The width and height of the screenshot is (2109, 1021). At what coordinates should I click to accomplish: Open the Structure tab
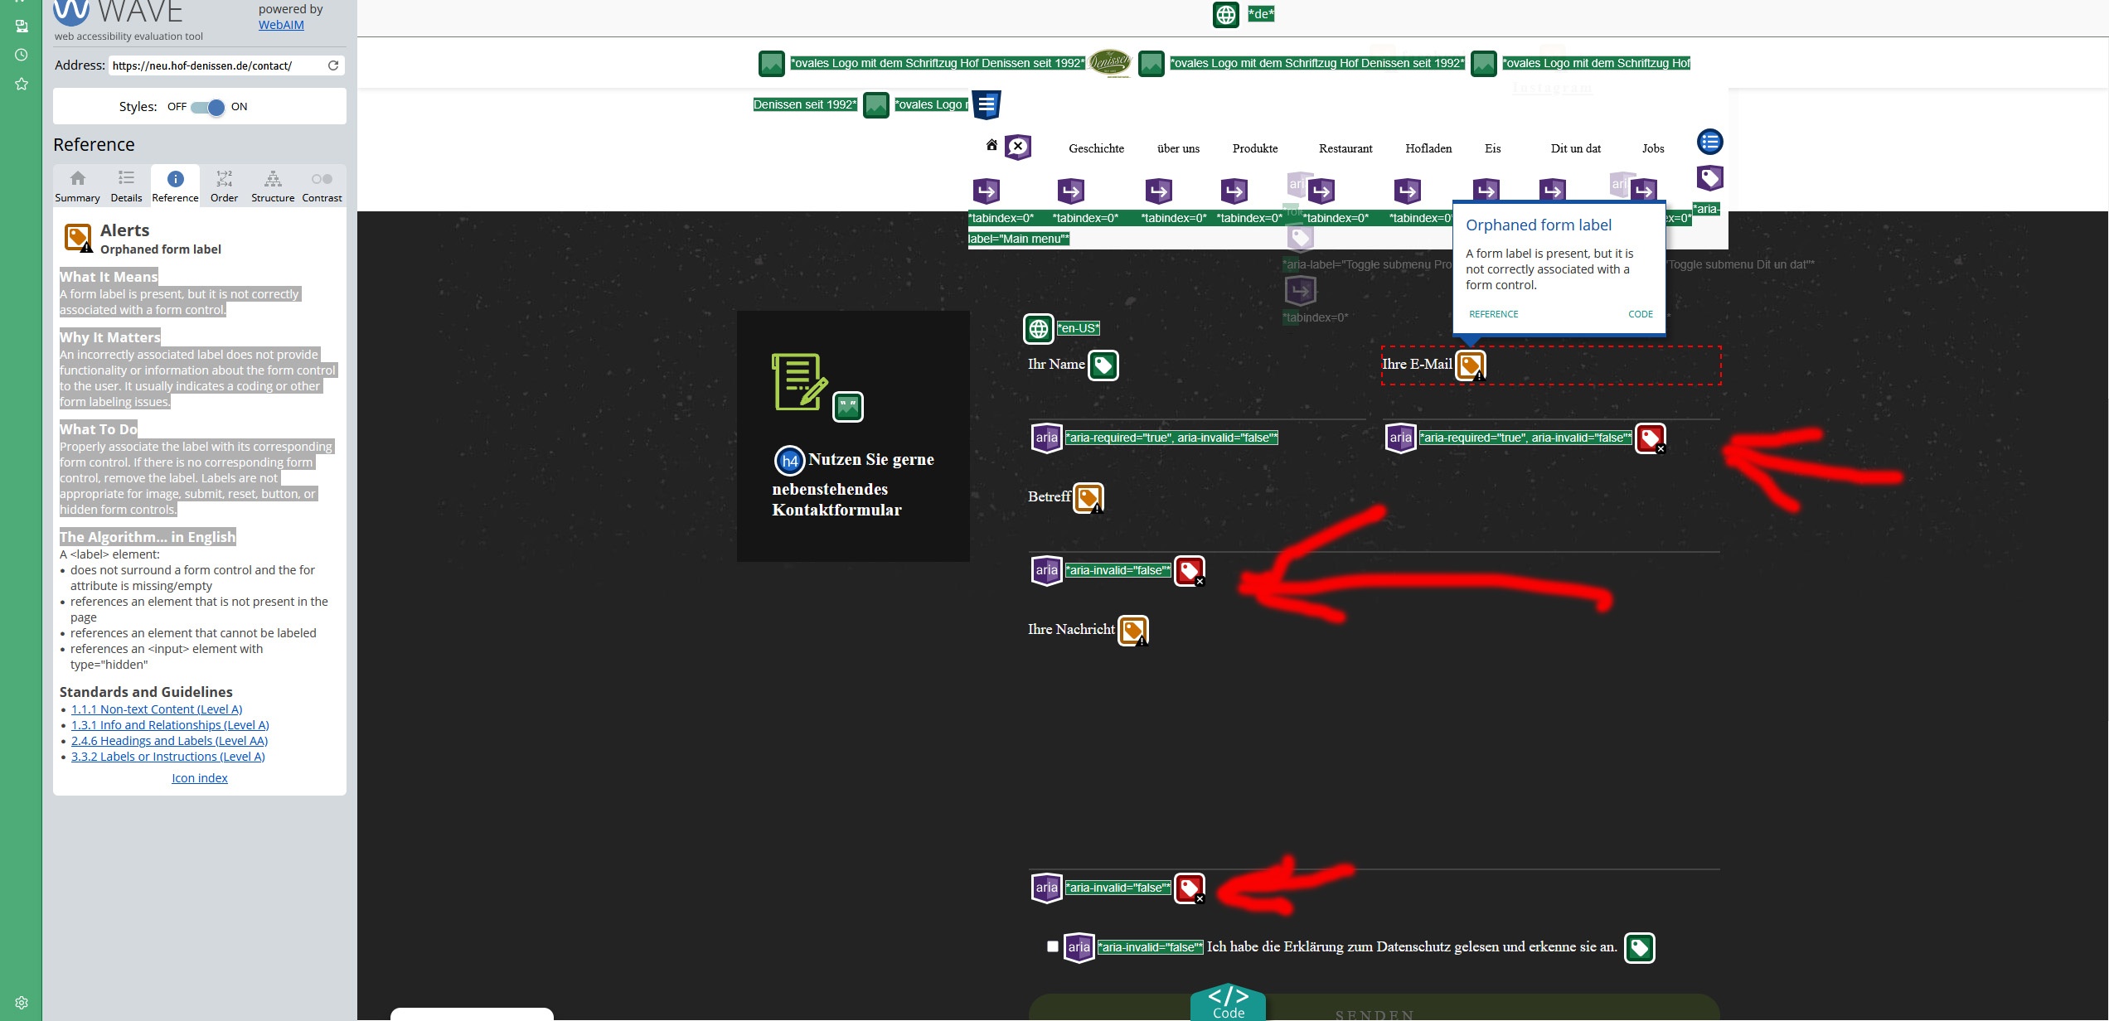[273, 186]
